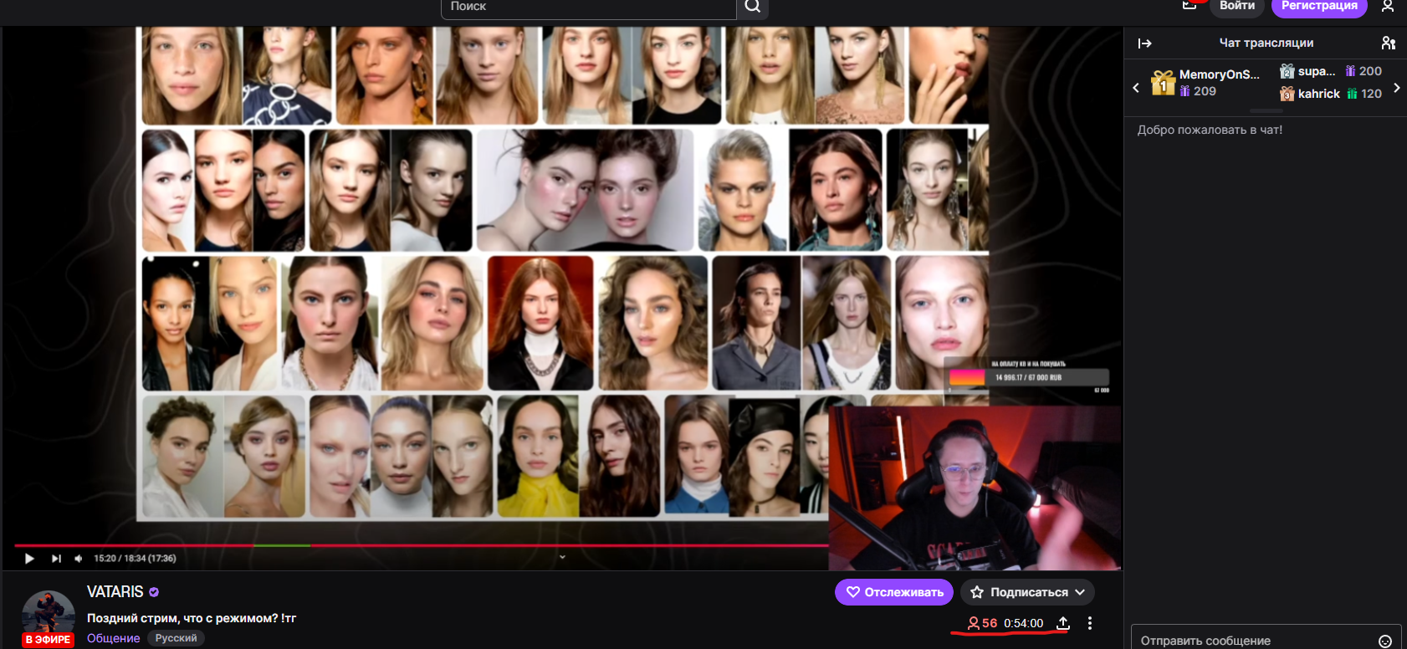Click the share stream upload icon
This screenshot has height=649, width=1407.
(1063, 623)
